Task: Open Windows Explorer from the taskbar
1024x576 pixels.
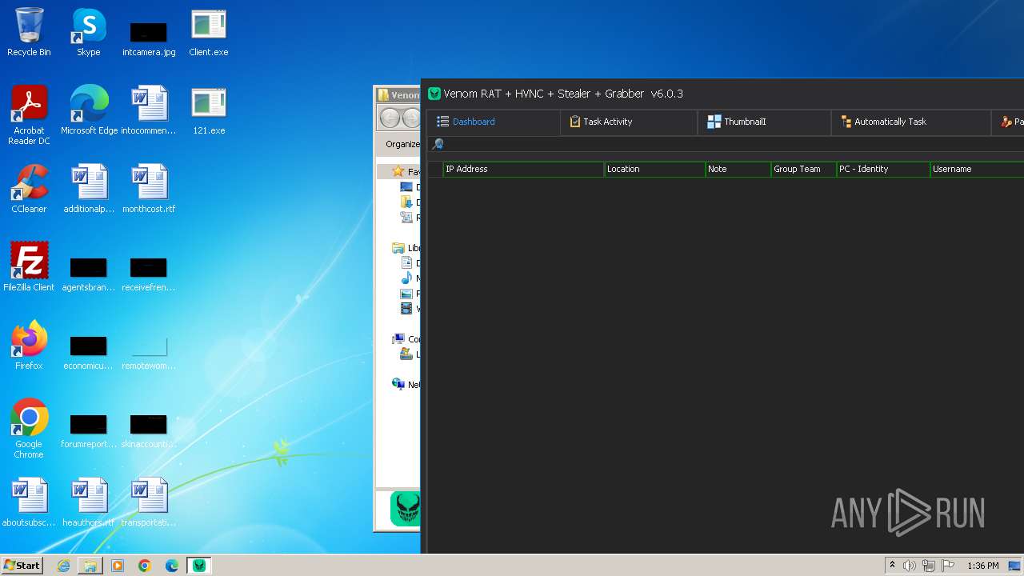Action: point(90,566)
